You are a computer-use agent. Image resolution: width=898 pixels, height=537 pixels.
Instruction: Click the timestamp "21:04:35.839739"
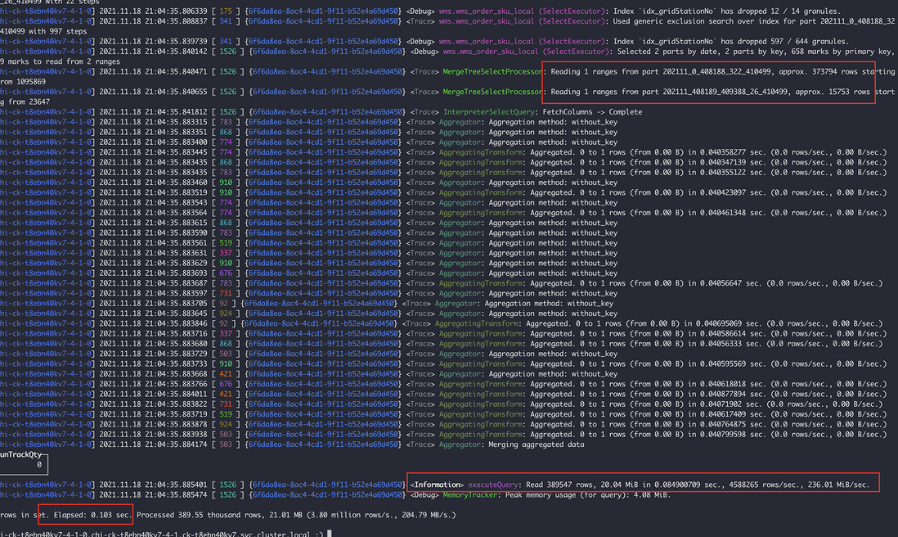coord(175,41)
